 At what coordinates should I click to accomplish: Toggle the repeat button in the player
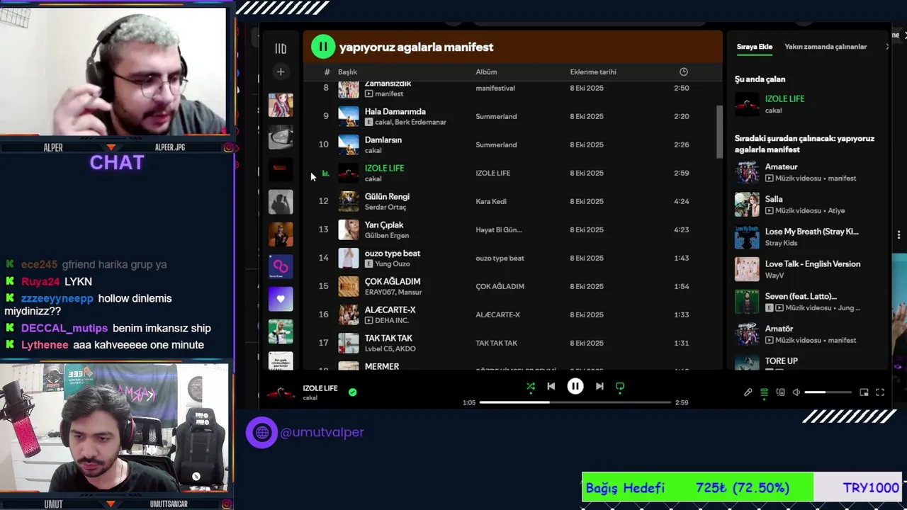click(x=620, y=387)
